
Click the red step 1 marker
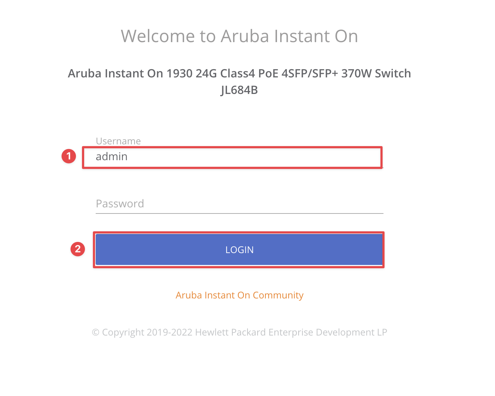pyautogui.click(x=69, y=156)
